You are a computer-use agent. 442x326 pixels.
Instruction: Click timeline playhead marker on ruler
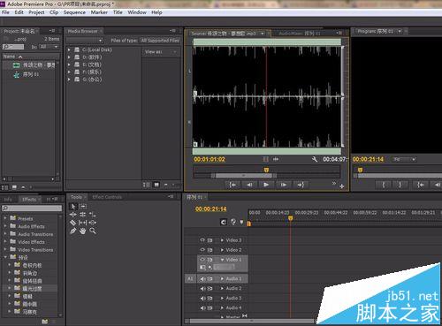coord(291,218)
